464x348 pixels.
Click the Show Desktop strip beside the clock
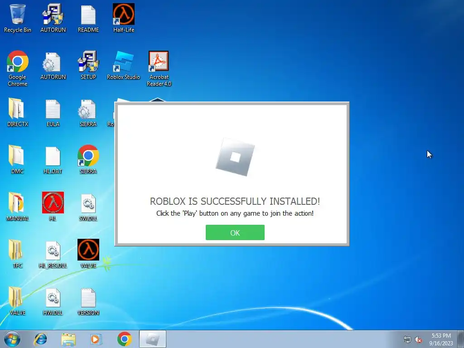click(x=461, y=339)
